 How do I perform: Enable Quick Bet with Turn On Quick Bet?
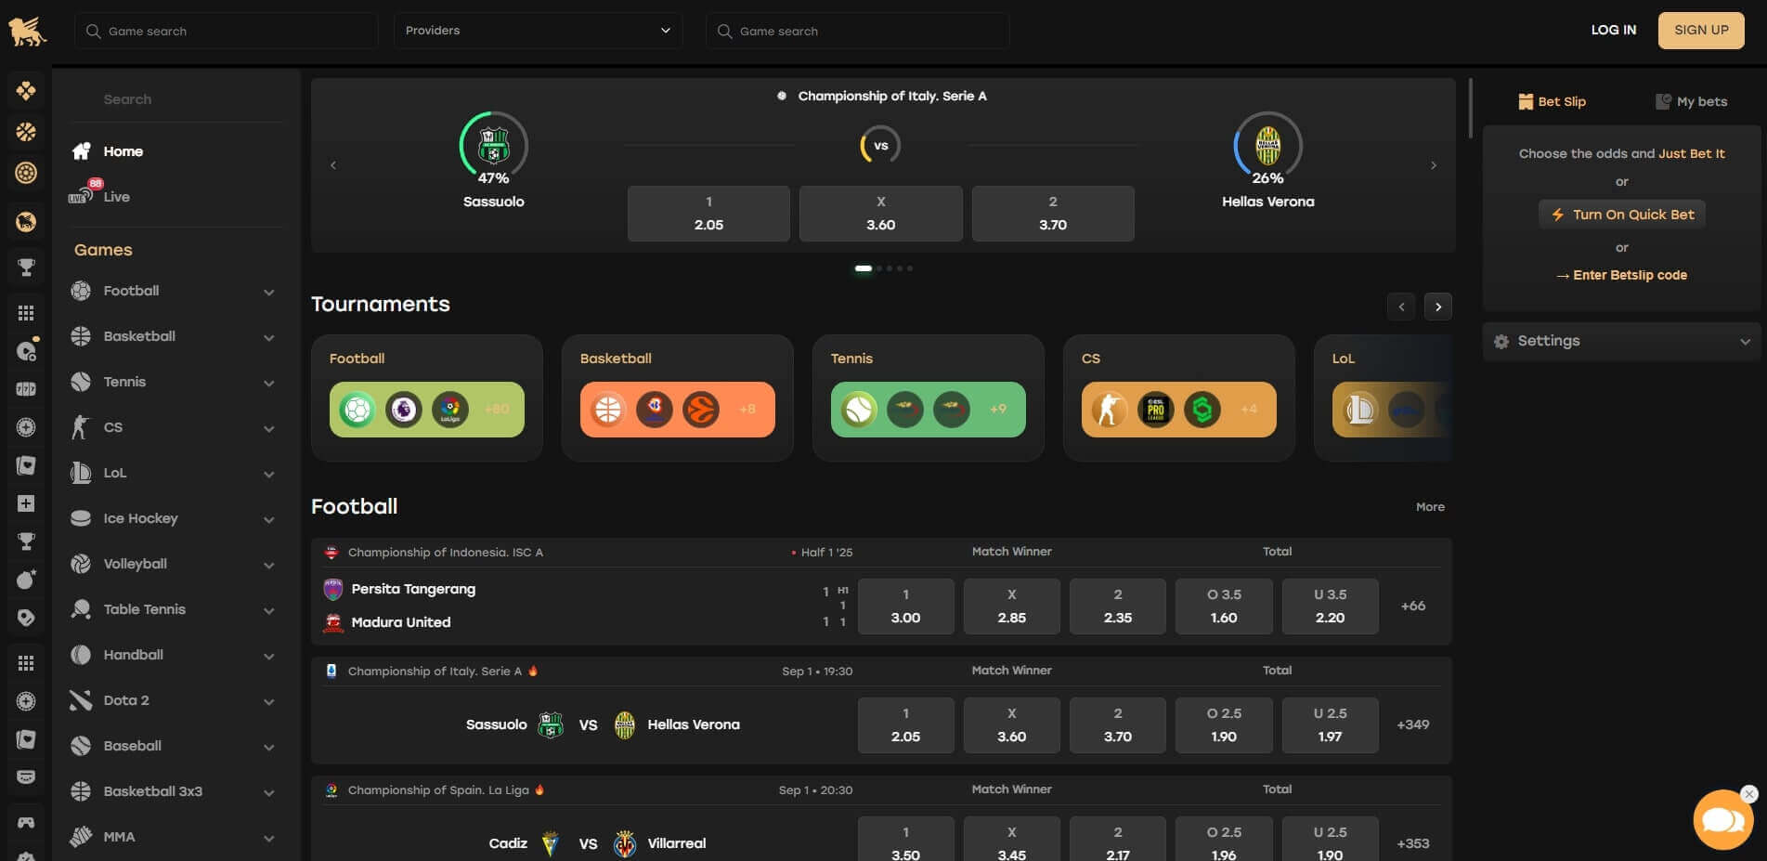point(1621,214)
